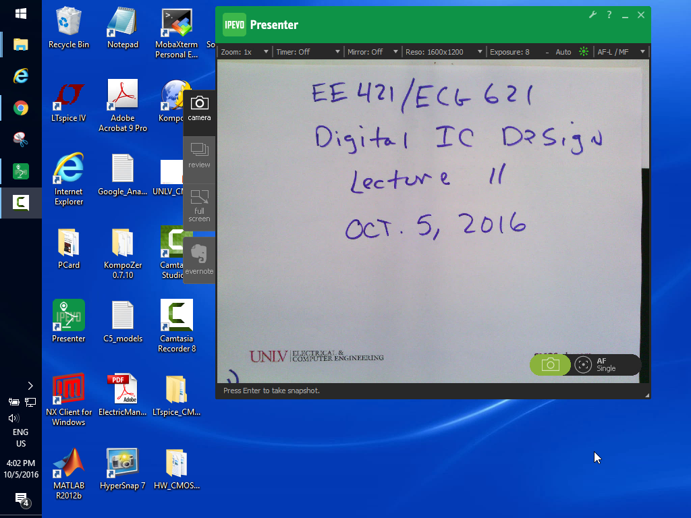Screen dimensions: 691x518
Task: Open Presenter settings wrench icon
Action: coord(592,15)
